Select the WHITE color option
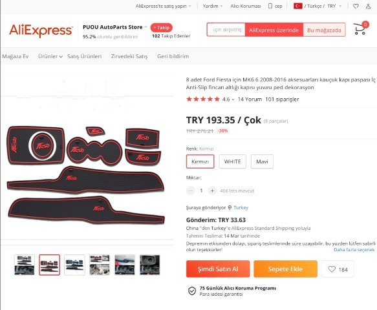The height and width of the screenshot is (310, 377). pyautogui.click(x=233, y=161)
